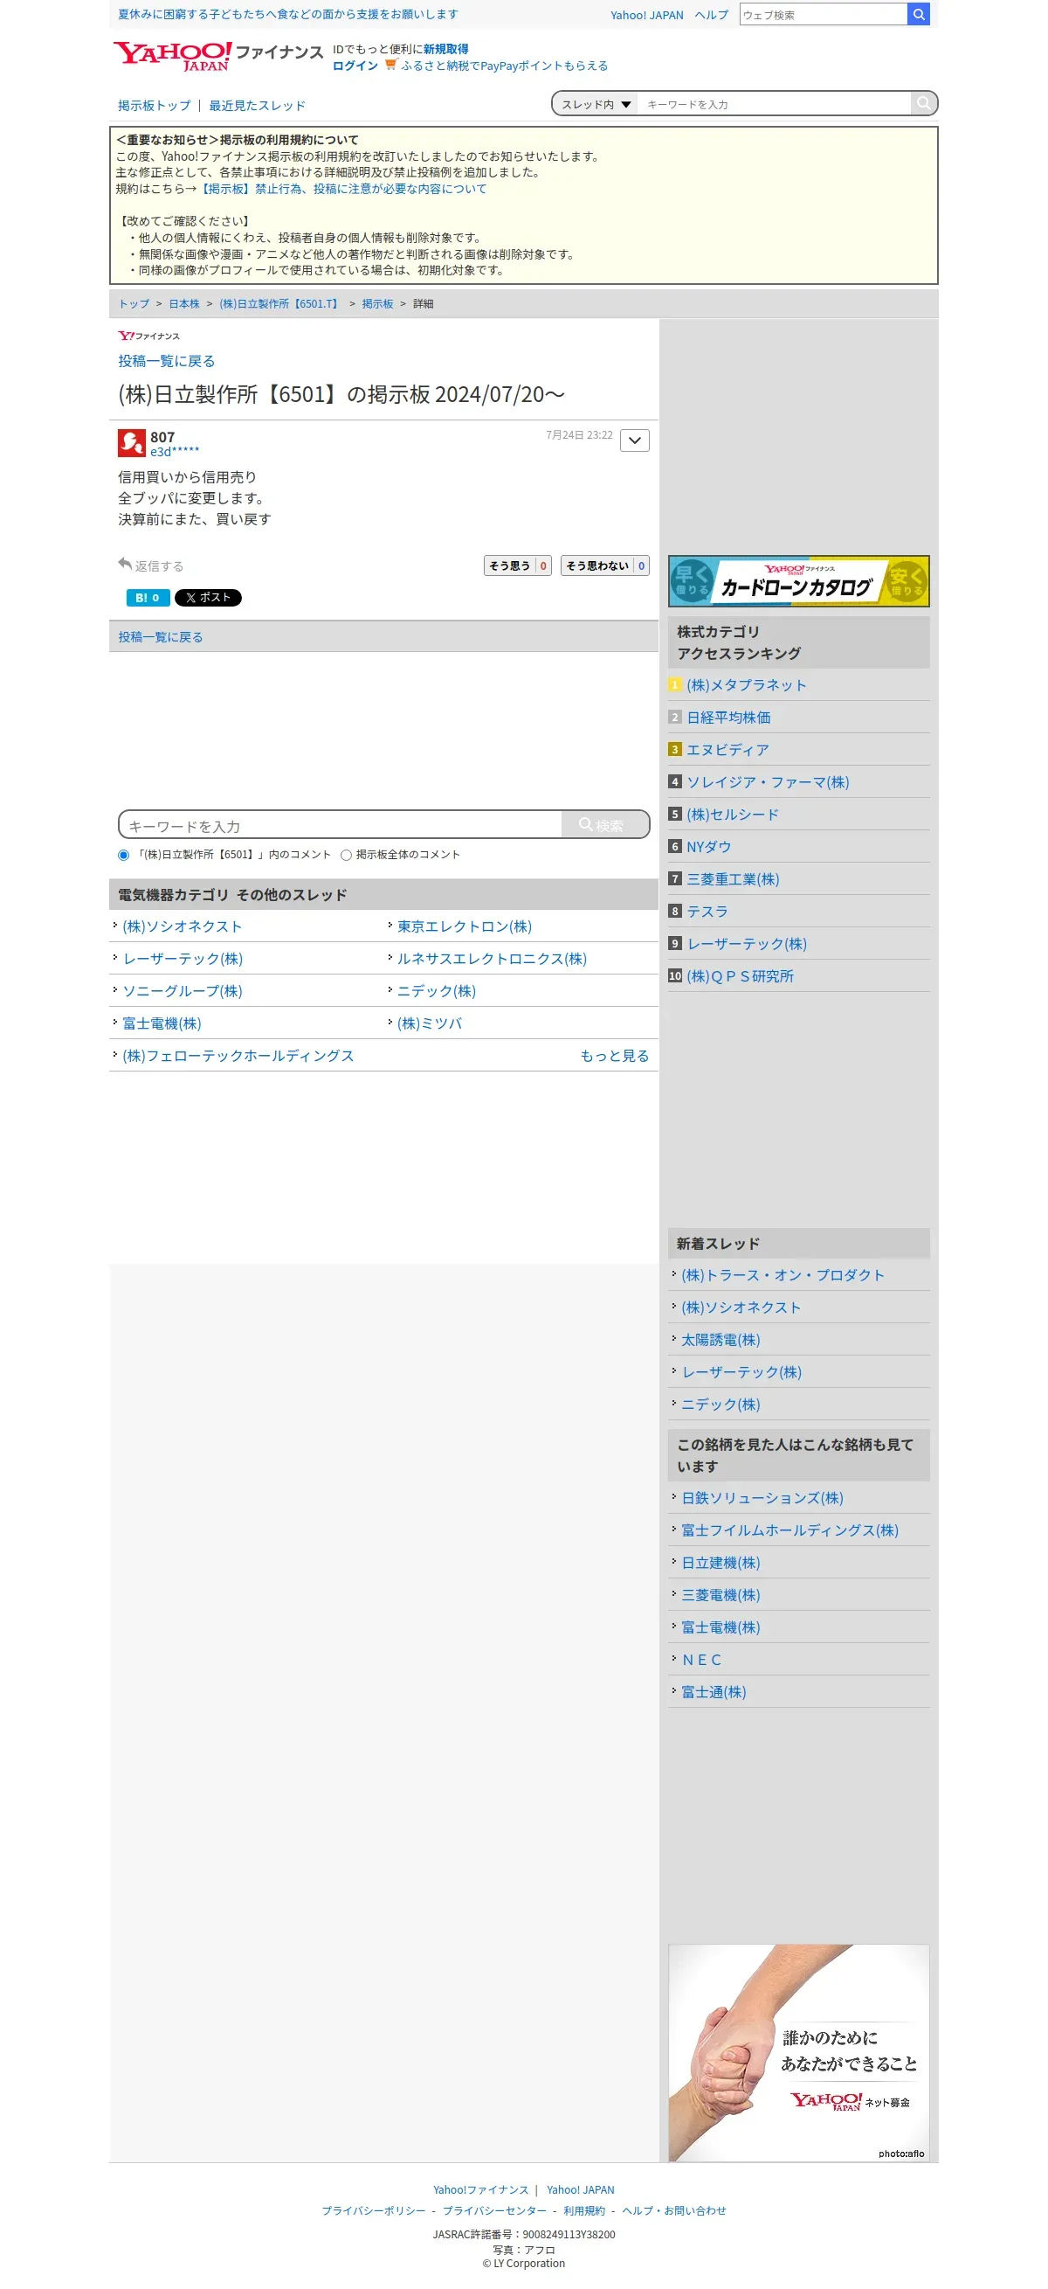Open the Yahoo! ネット募金 handshake banner
The width and height of the screenshot is (1048, 2289).
tap(798, 2052)
